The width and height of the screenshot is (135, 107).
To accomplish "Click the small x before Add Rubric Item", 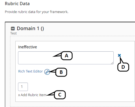I will (x=19, y=95).
